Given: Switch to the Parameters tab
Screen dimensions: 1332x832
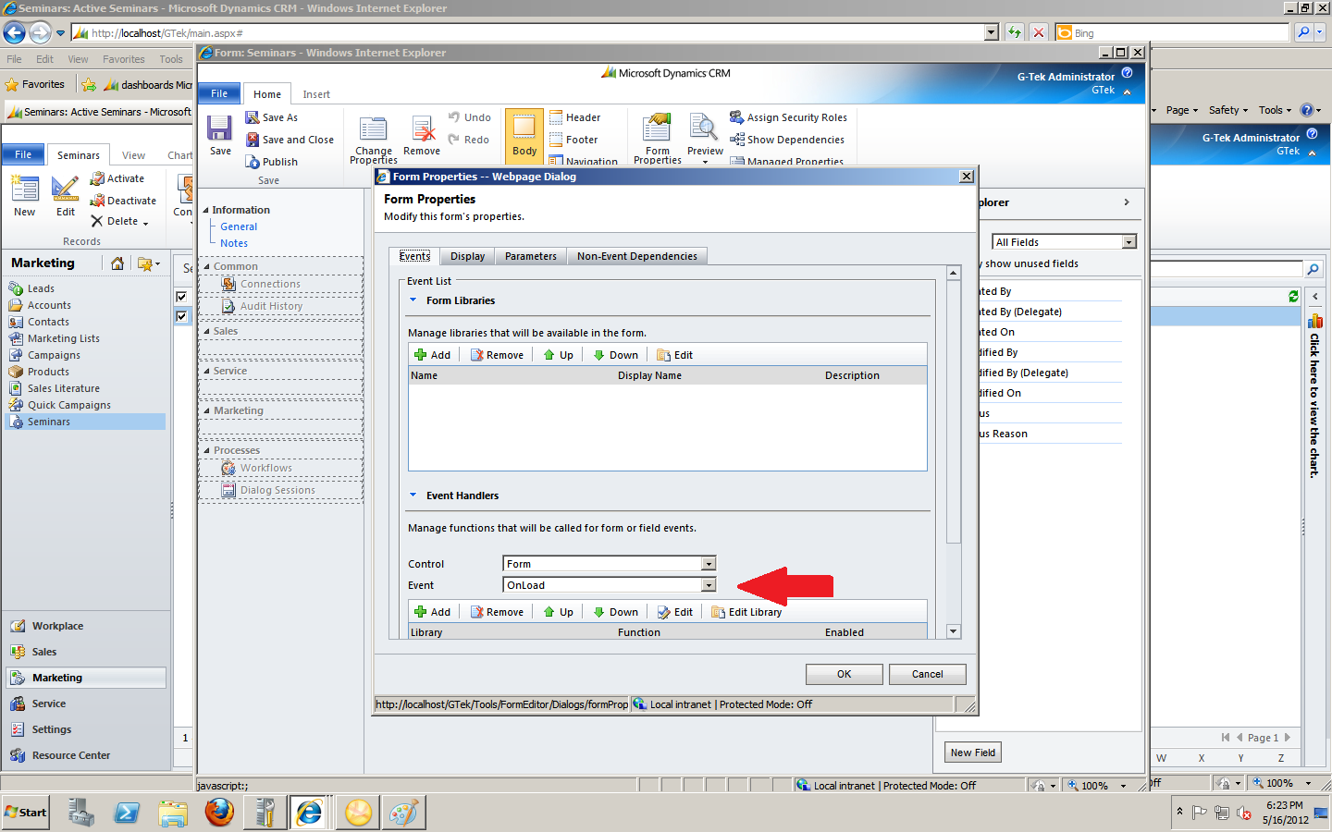Looking at the screenshot, I should pyautogui.click(x=531, y=256).
